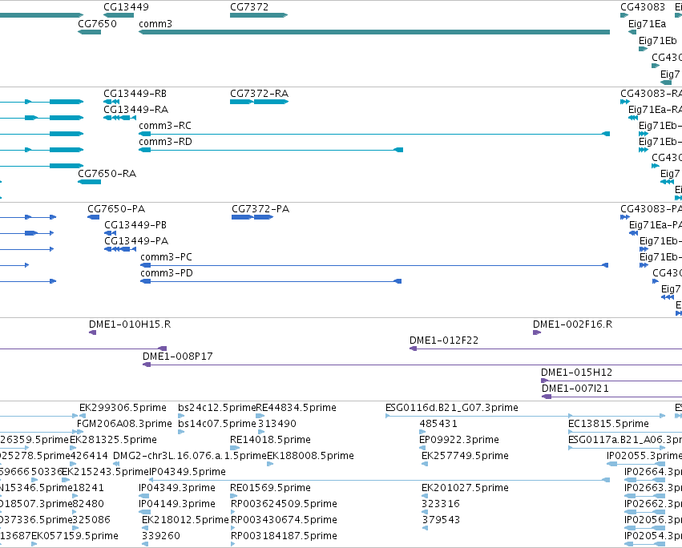Click the CG7650 gene feature
The width and height of the screenshot is (682, 548).
[x=89, y=32]
